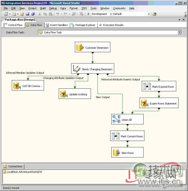Click the Save All toolbar icon
The width and height of the screenshot is (188, 191).
33,14
